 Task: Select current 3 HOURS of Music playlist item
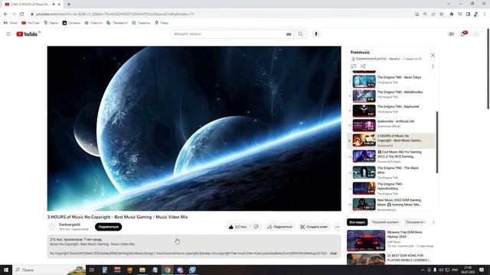coord(391,141)
